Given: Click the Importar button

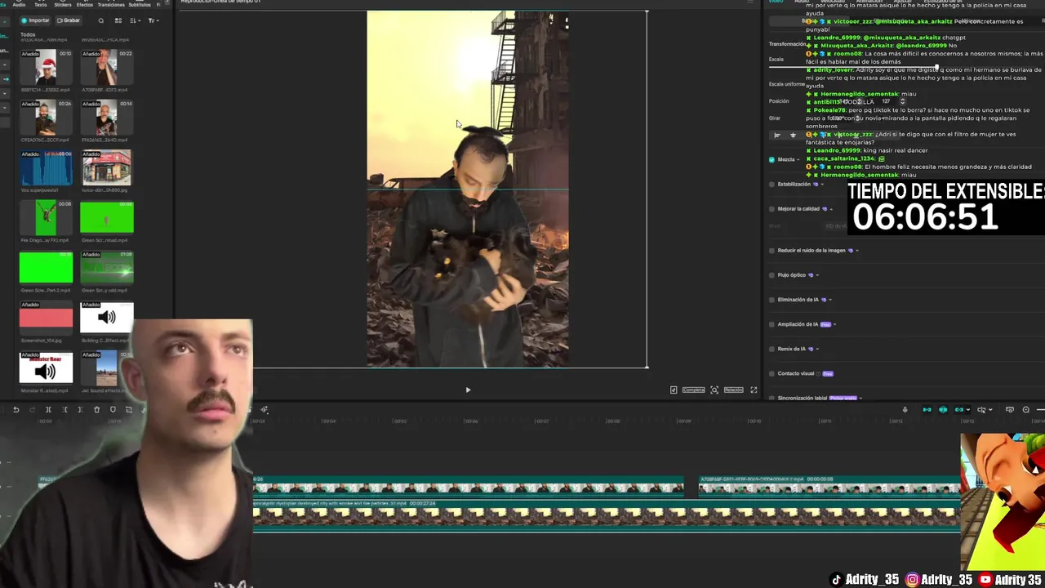Looking at the screenshot, I should coord(34,20).
